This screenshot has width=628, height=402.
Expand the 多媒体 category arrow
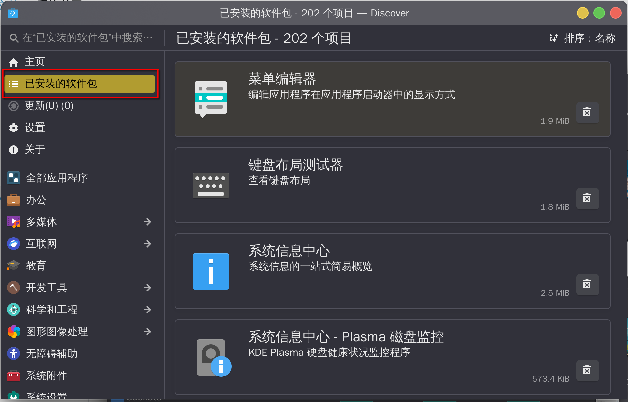pos(147,222)
